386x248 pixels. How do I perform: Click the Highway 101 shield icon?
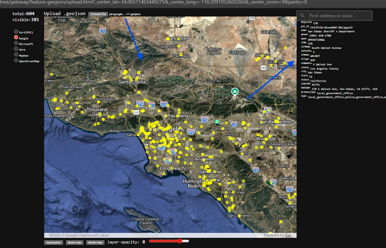coord(136,112)
